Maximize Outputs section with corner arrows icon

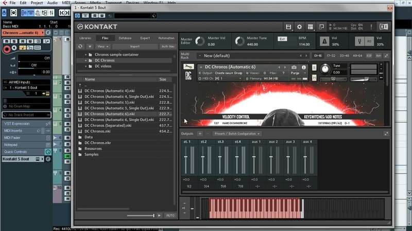click(386, 133)
